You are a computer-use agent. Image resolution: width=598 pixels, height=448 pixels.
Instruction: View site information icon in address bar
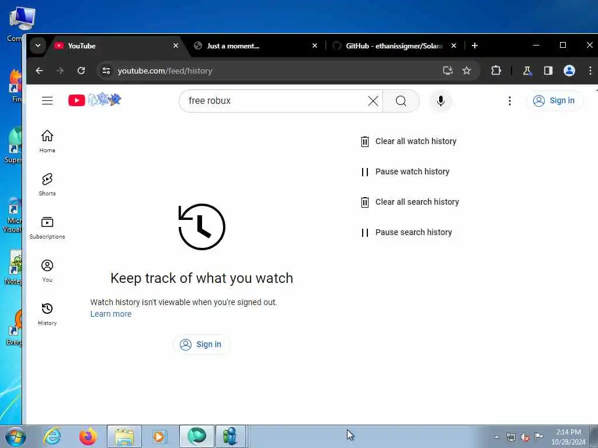[106, 71]
